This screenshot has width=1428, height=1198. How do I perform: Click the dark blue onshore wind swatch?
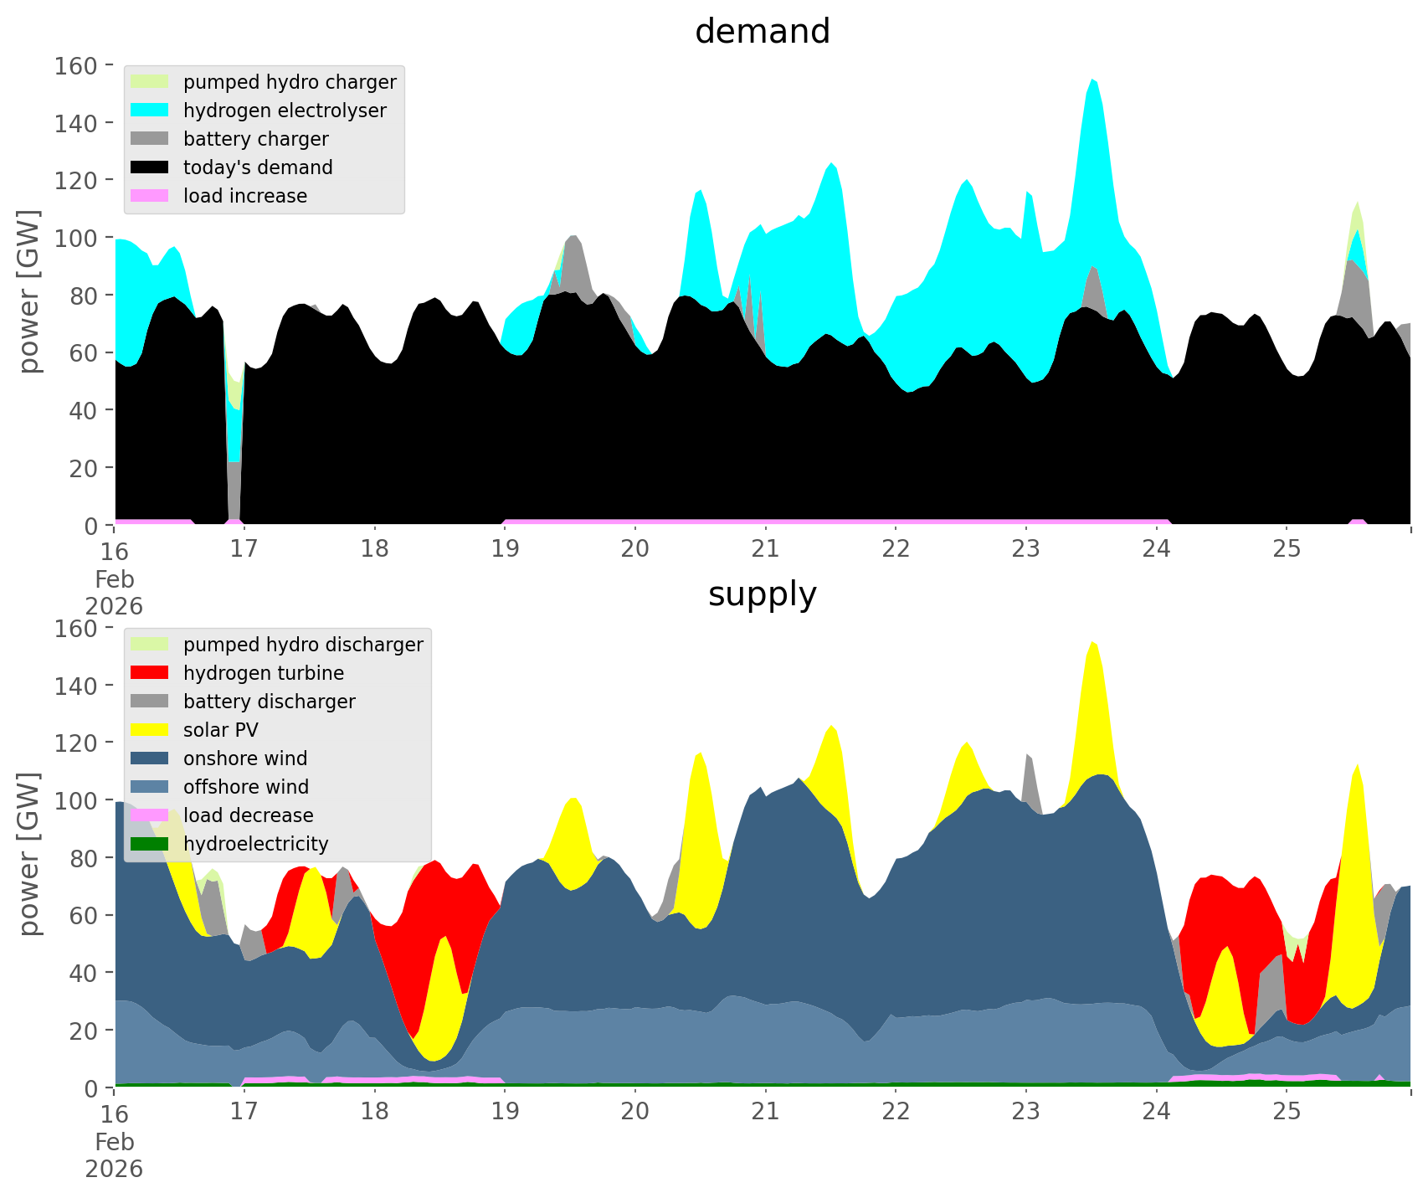click(x=150, y=758)
